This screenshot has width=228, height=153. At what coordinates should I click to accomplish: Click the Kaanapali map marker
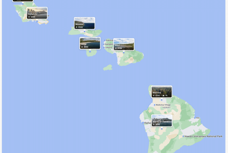(x=103, y=44)
